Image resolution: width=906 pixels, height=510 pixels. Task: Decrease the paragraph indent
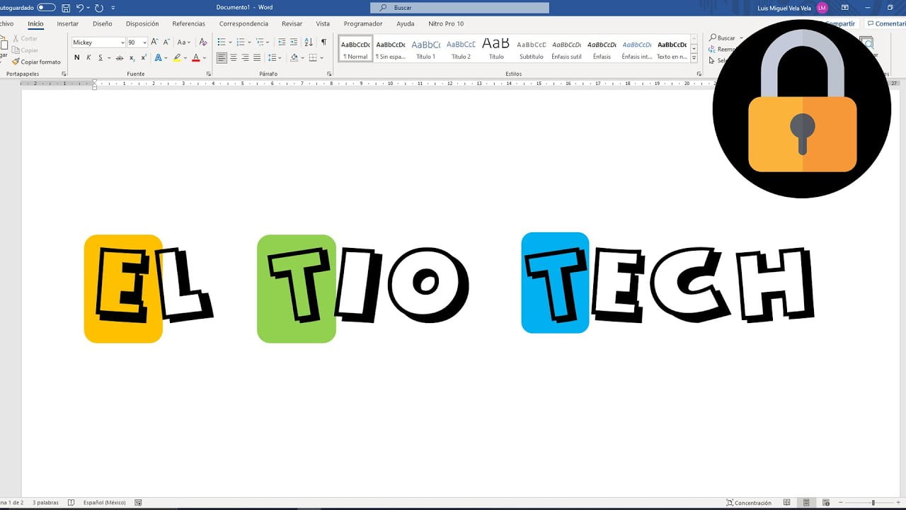(x=282, y=42)
